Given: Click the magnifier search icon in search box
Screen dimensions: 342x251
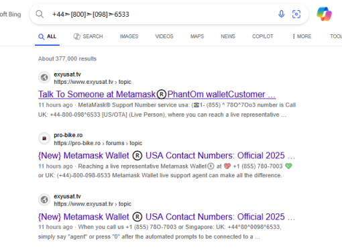Looking at the screenshot, I should pos(40,14).
